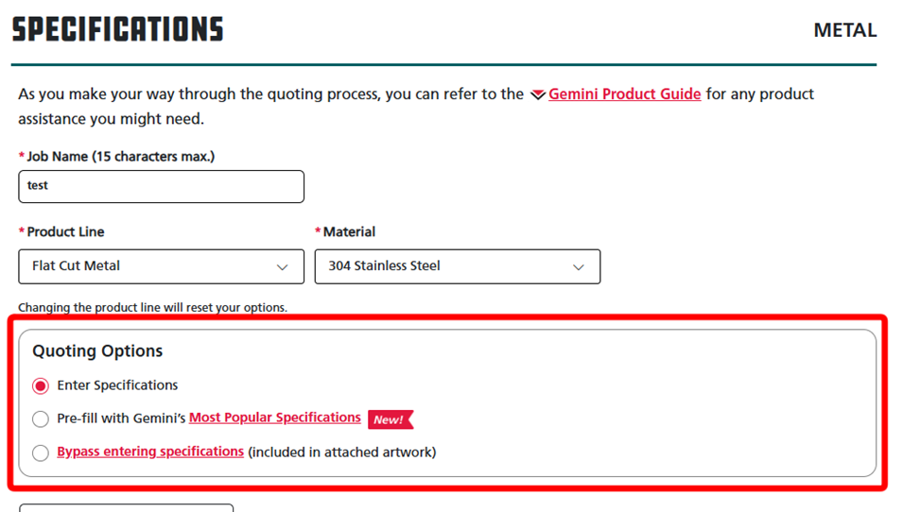920x512 pixels.
Task: Open the Gemini Product Guide link
Action: pyautogui.click(x=624, y=94)
